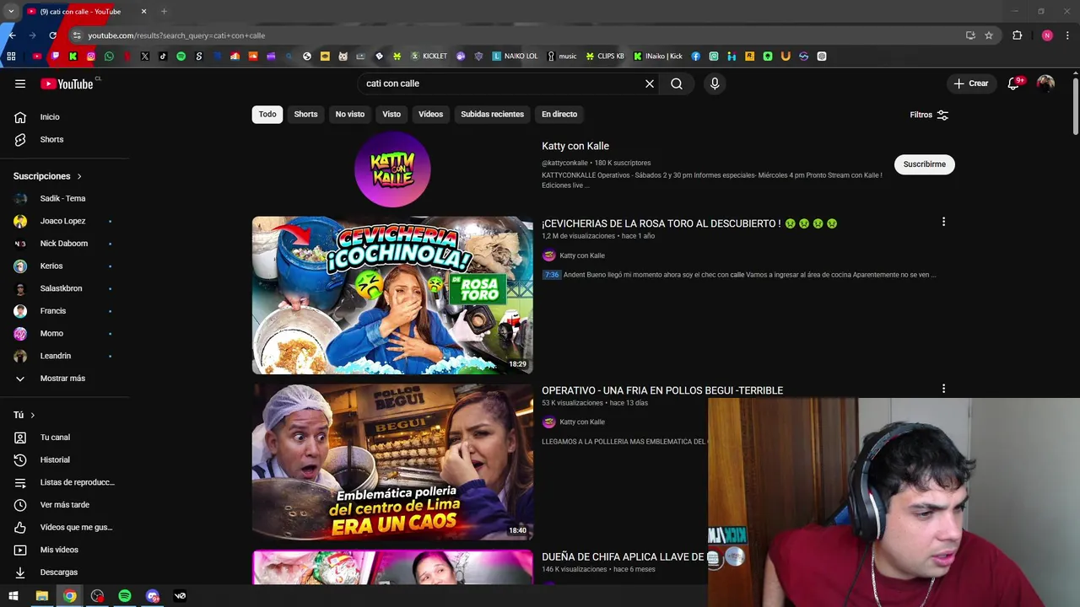The image size is (1080, 607).
Task: Click the Crear button
Action: (x=971, y=83)
